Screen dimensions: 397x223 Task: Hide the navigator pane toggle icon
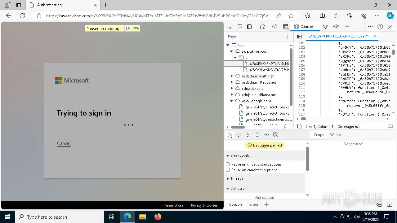[299, 36]
